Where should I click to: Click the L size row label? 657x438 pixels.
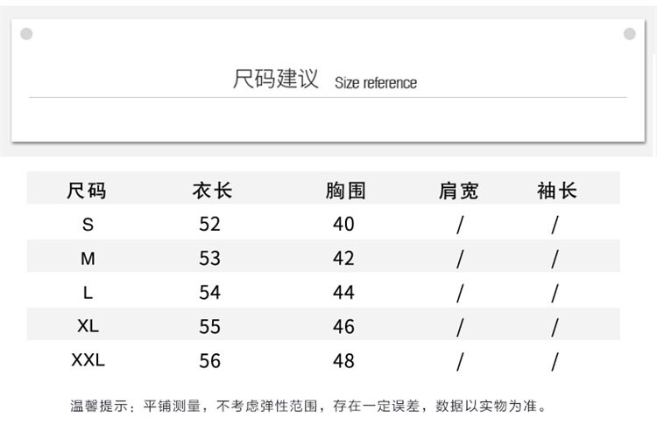click(x=88, y=292)
